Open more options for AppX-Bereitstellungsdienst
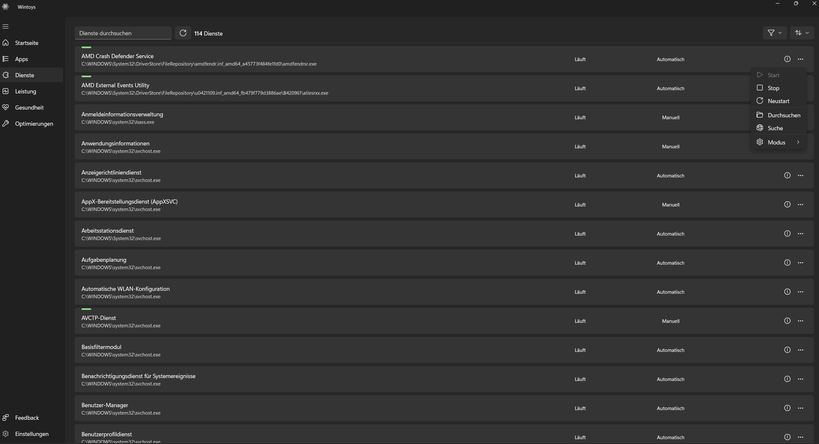 (x=801, y=205)
